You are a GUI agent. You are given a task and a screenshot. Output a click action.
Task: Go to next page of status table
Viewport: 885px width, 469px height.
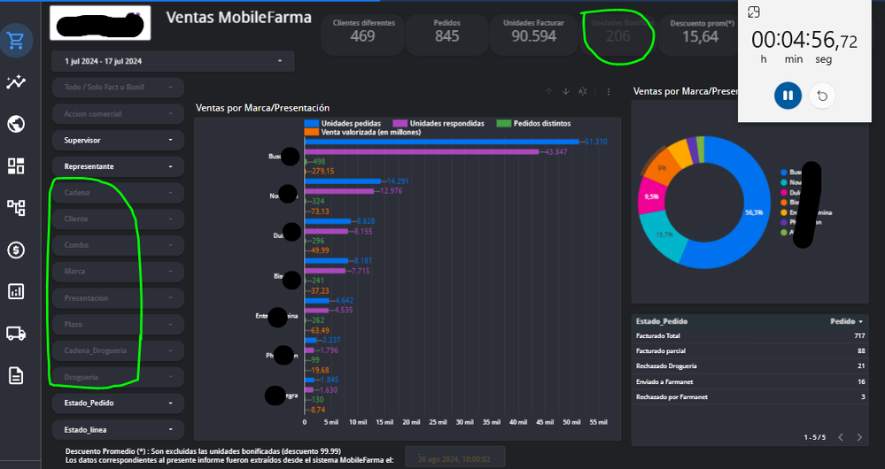[x=859, y=437]
